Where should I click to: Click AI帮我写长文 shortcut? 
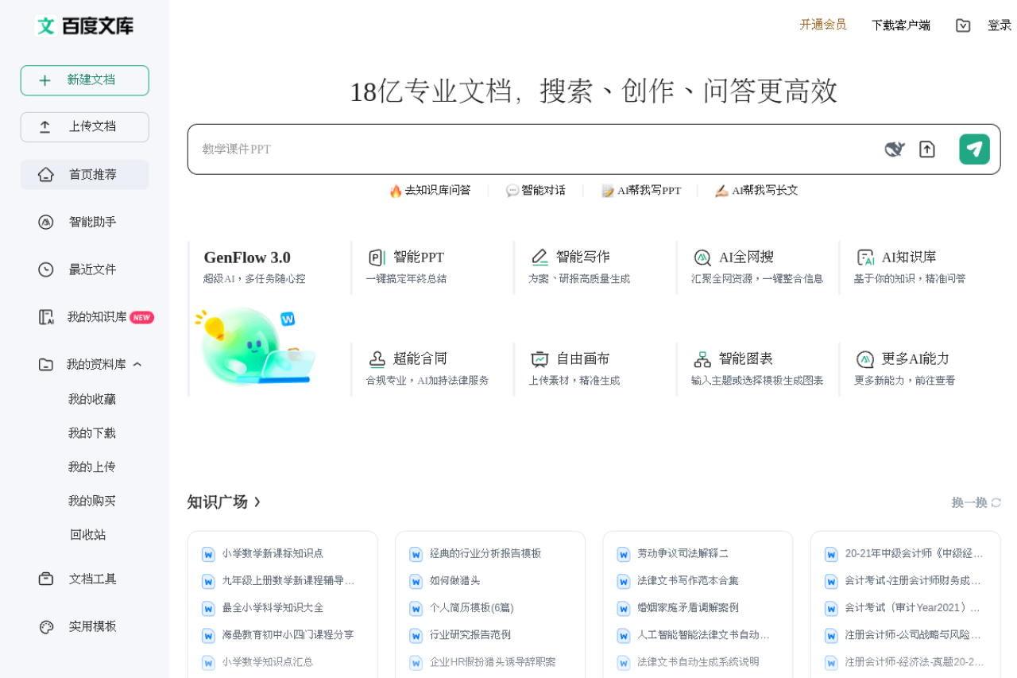tap(757, 191)
